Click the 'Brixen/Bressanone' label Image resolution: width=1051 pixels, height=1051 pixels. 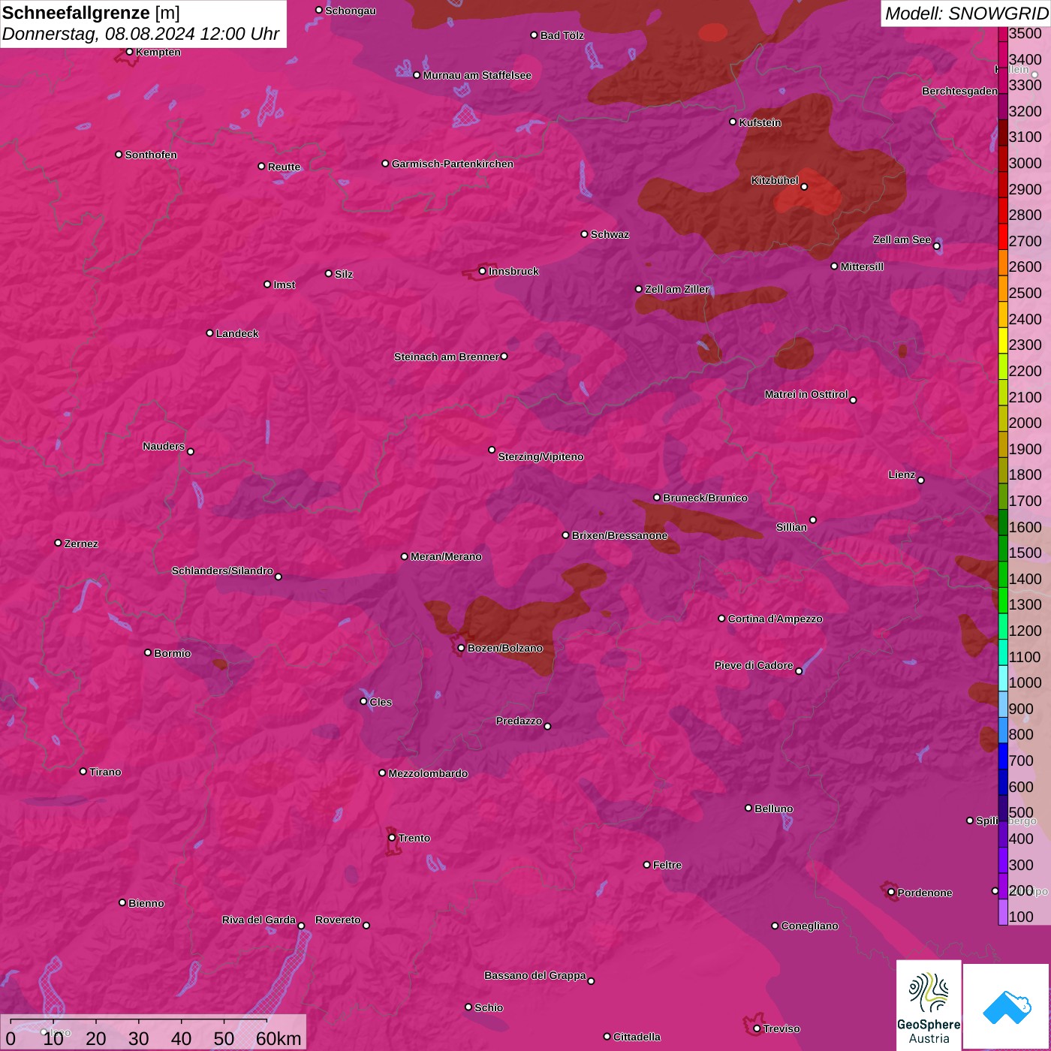point(619,535)
